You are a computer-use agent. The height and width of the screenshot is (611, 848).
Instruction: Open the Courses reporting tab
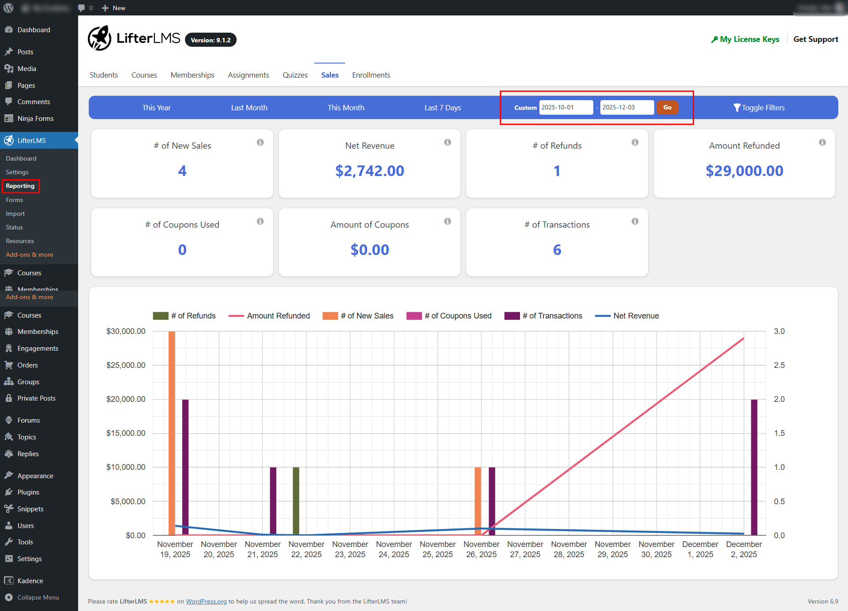click(144, 75)
